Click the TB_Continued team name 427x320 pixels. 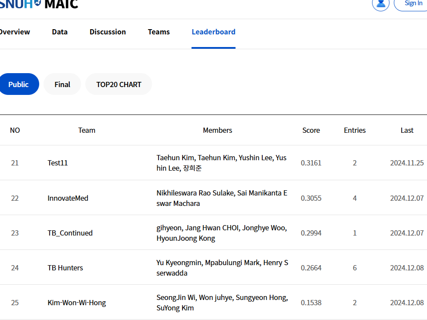70,233
